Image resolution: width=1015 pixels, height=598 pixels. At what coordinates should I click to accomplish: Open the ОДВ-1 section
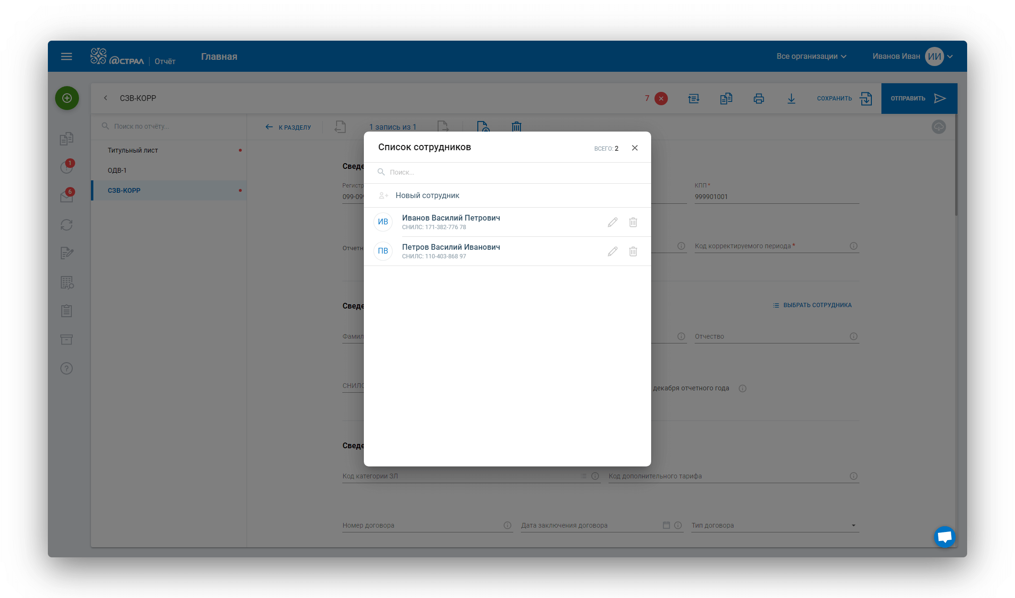pyautogui.click(x=169, y=170)
